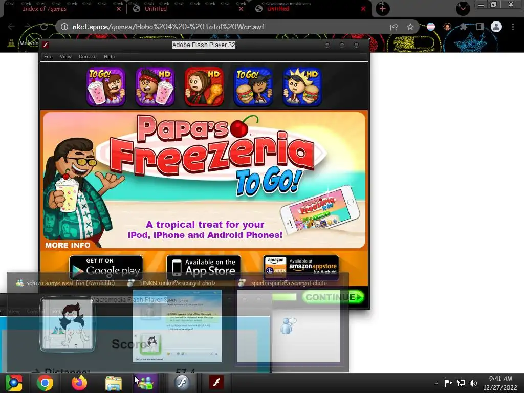Click the share page icon in address bar
This screenshot has width=524, height=393.
tap(394, 27)
